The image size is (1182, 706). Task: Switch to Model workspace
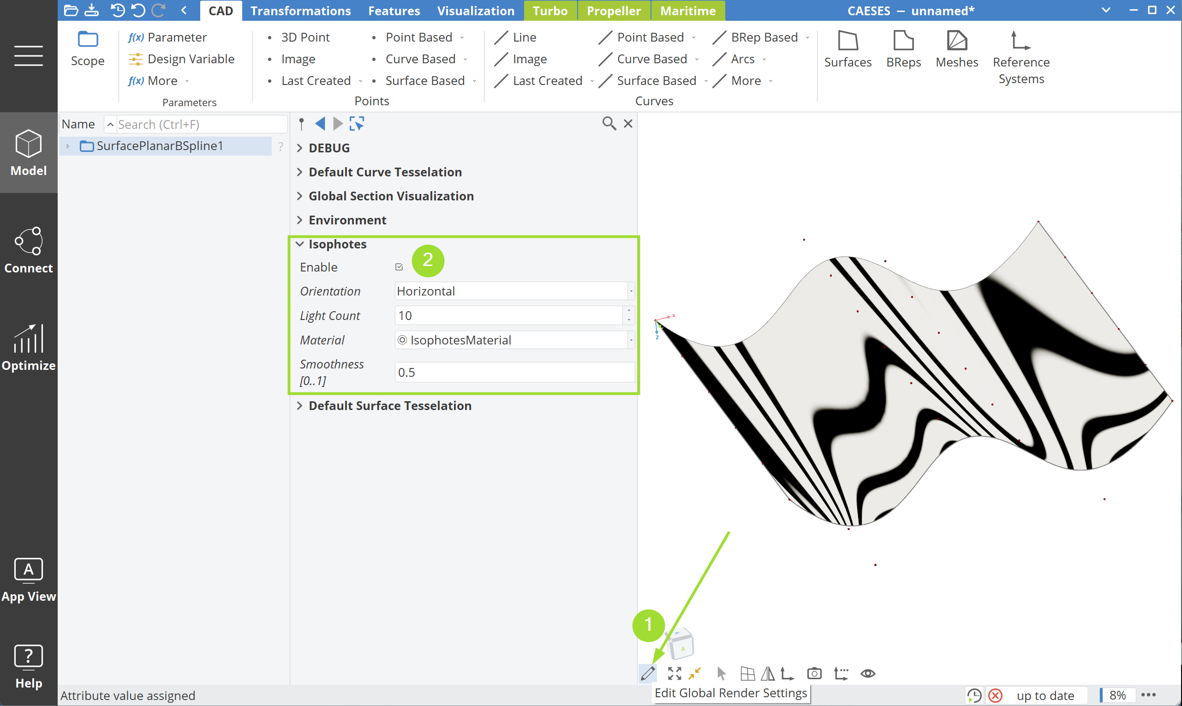coord(29,153)
